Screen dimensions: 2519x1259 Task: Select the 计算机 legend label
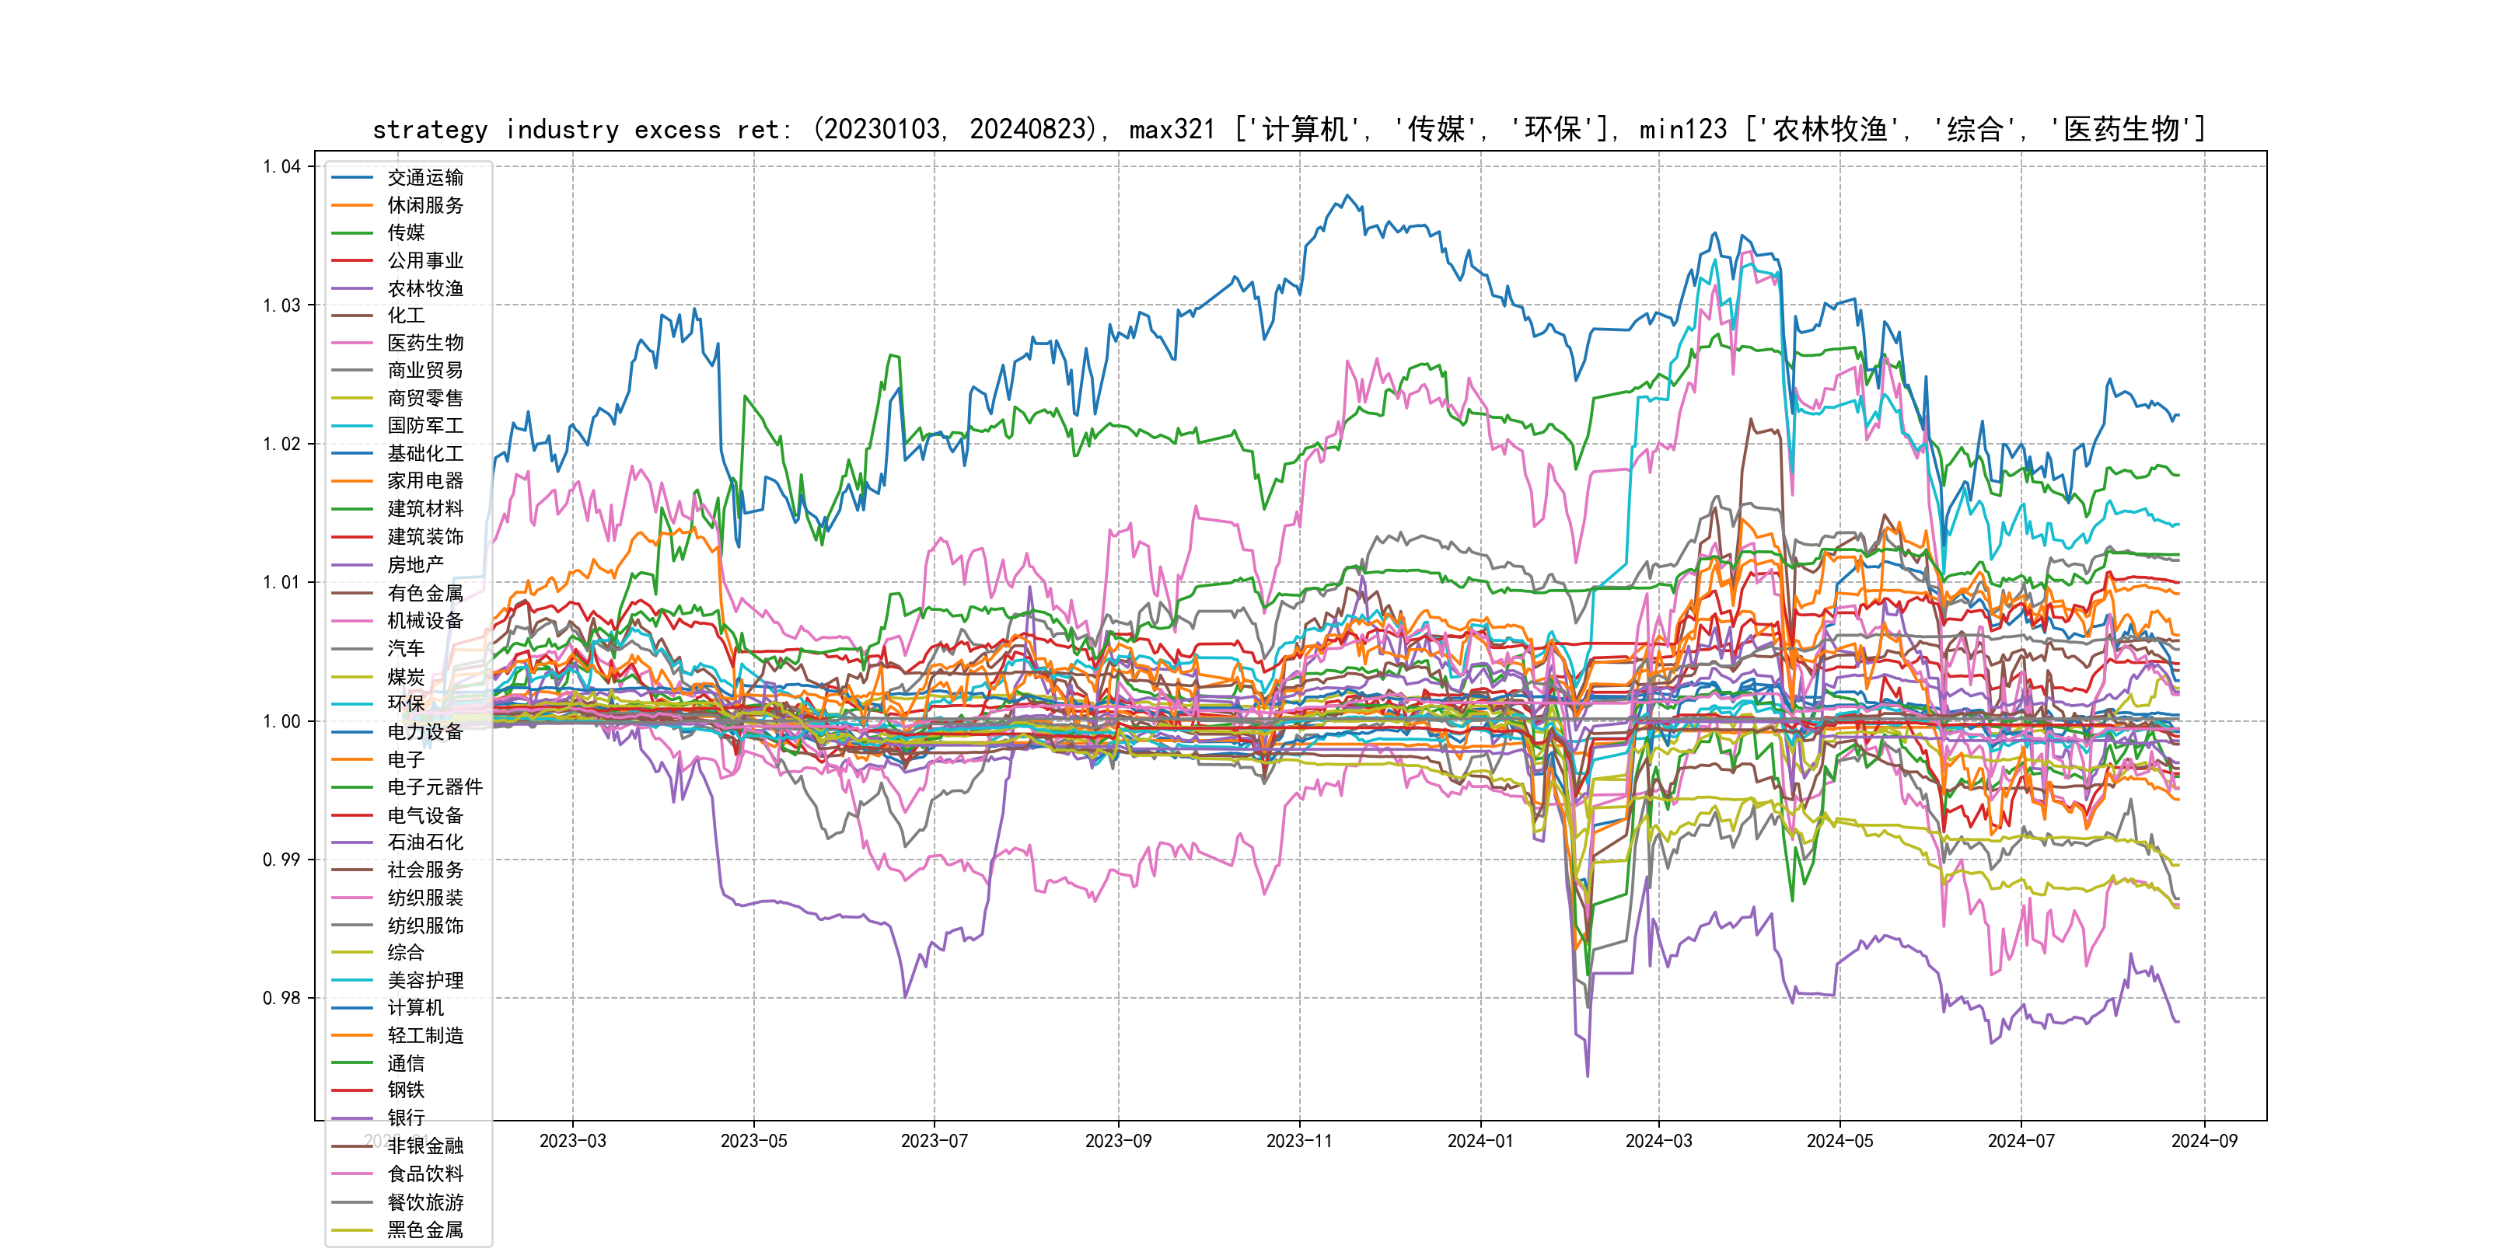(x=414, y=1008)
